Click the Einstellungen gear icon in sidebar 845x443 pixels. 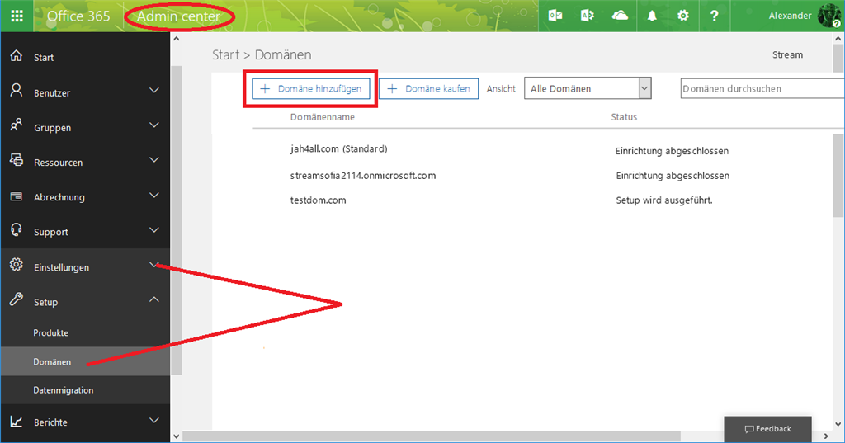click(17, 265)
